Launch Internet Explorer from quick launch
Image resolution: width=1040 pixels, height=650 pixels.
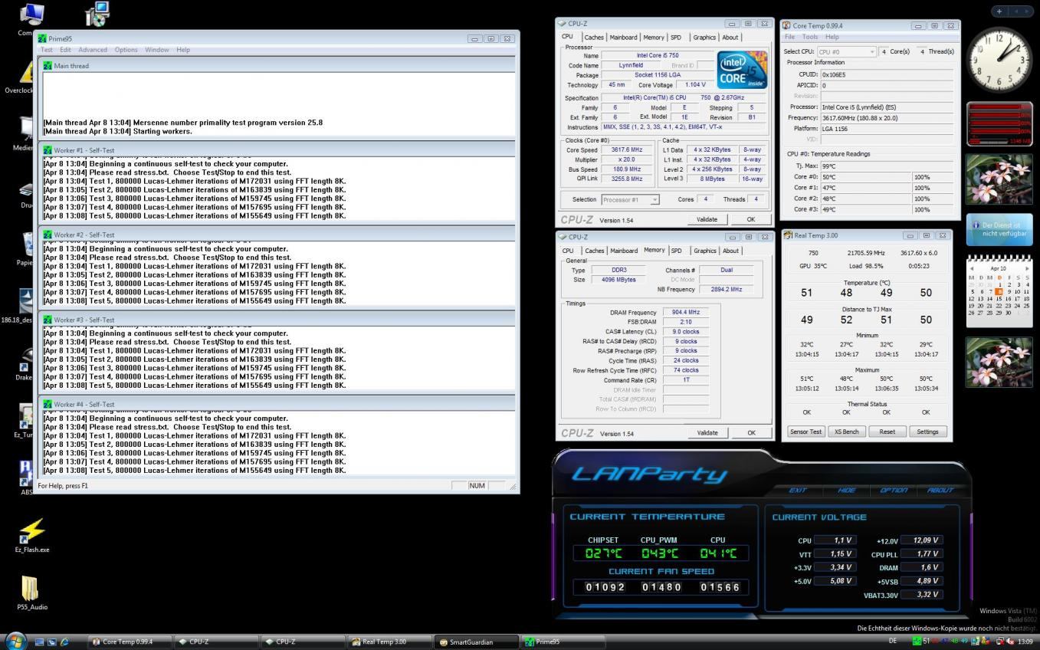[64, 642]
